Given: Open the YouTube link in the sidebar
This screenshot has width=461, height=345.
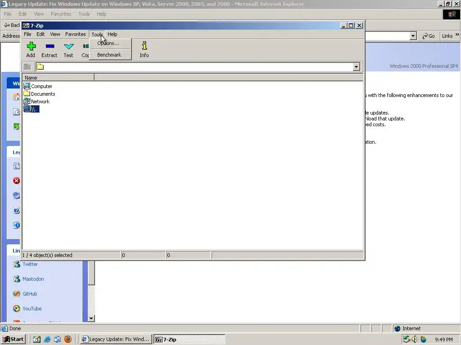Looking at the screenshot, I should click(32, 309).
